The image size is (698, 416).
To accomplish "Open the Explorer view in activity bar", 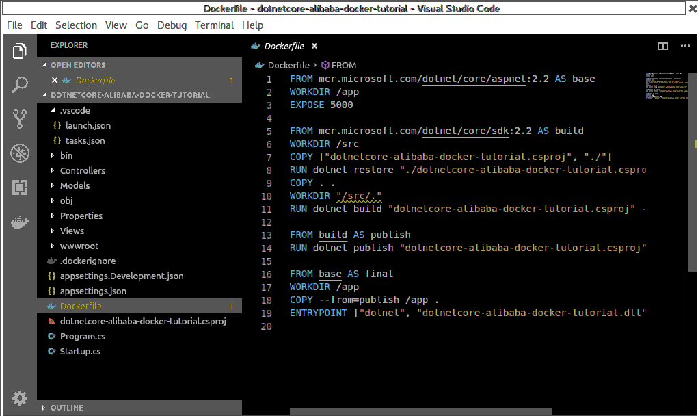I will tap(20, 51).
